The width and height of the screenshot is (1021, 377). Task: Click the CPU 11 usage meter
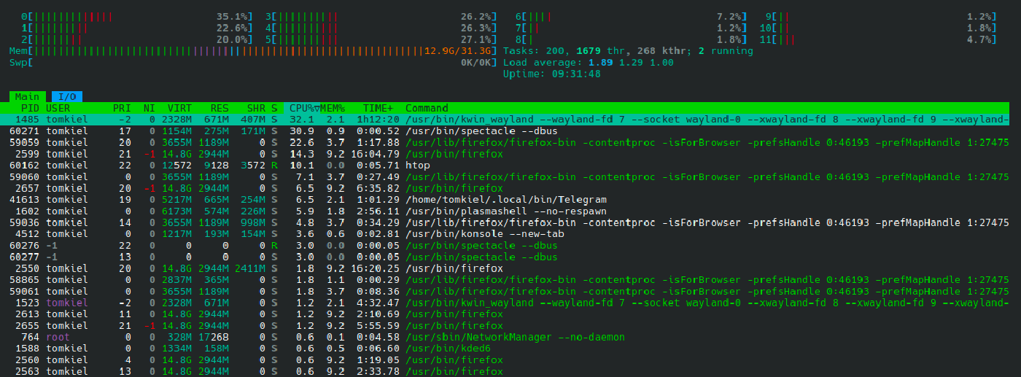pyautogui.click(x=878, y=39)
